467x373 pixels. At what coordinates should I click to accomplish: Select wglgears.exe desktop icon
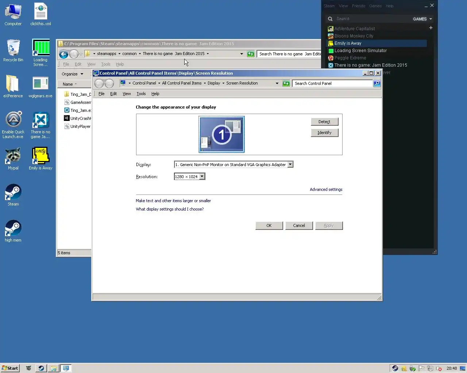tap(40, 87)
